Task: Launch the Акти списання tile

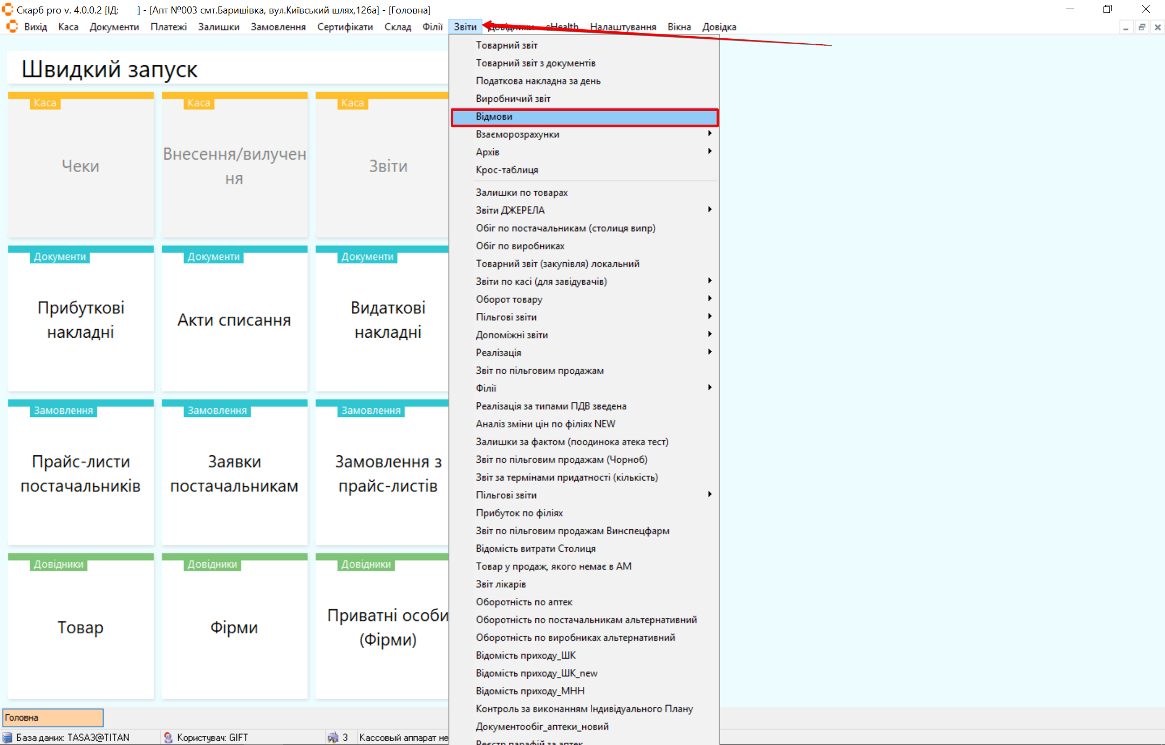Action: tap(234, 319)
